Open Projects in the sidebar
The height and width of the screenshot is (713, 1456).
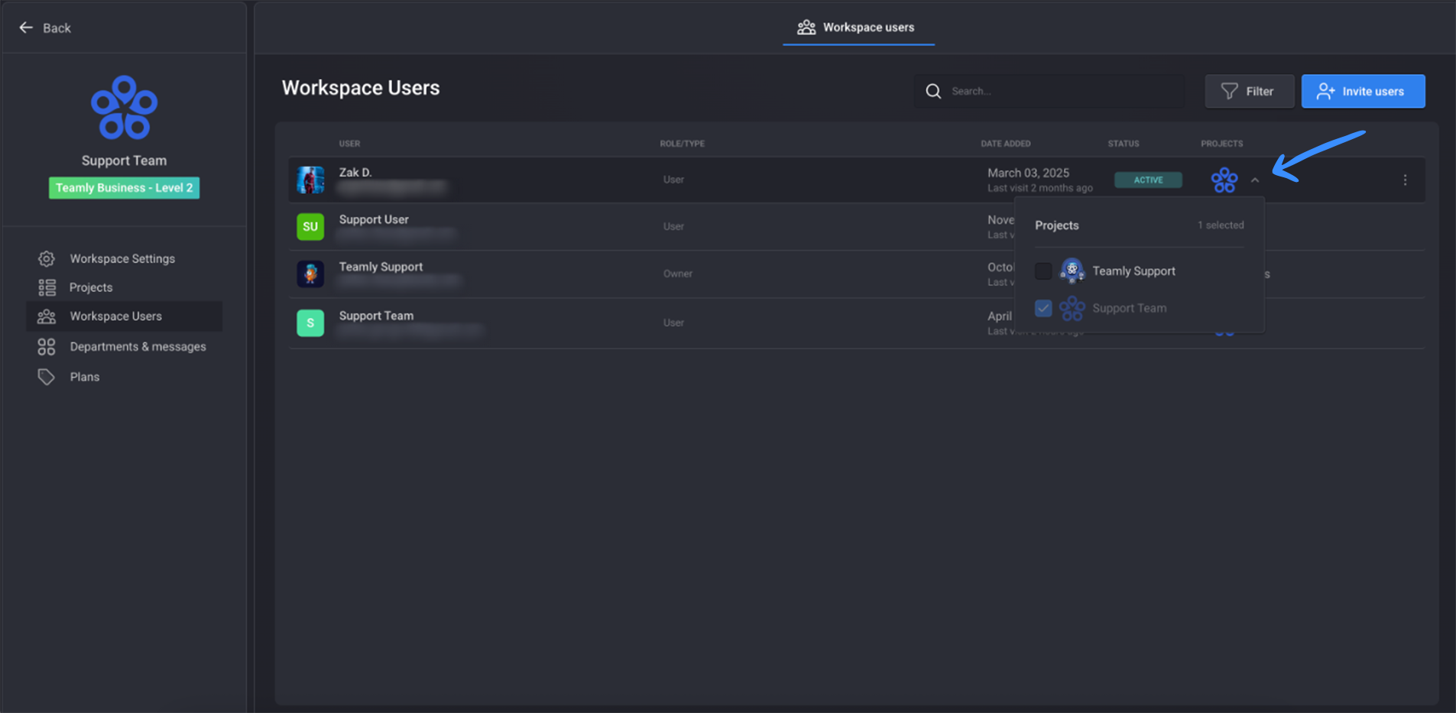(91, 287)
